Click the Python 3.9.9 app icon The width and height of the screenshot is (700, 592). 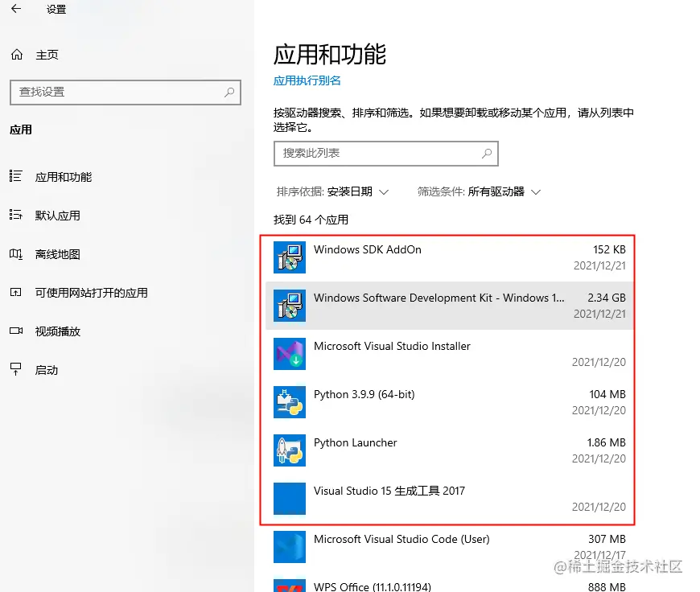[x=290, y=402]
